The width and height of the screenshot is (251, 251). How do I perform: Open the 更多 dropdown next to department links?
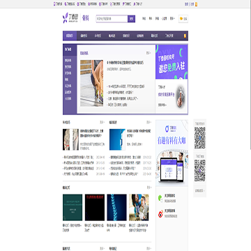pos(172,19)
